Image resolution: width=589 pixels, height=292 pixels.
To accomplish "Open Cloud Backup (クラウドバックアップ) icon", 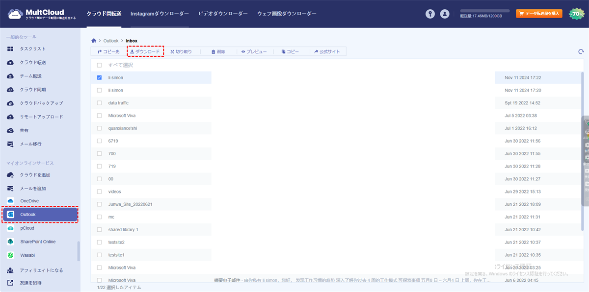I will point(10,103).
